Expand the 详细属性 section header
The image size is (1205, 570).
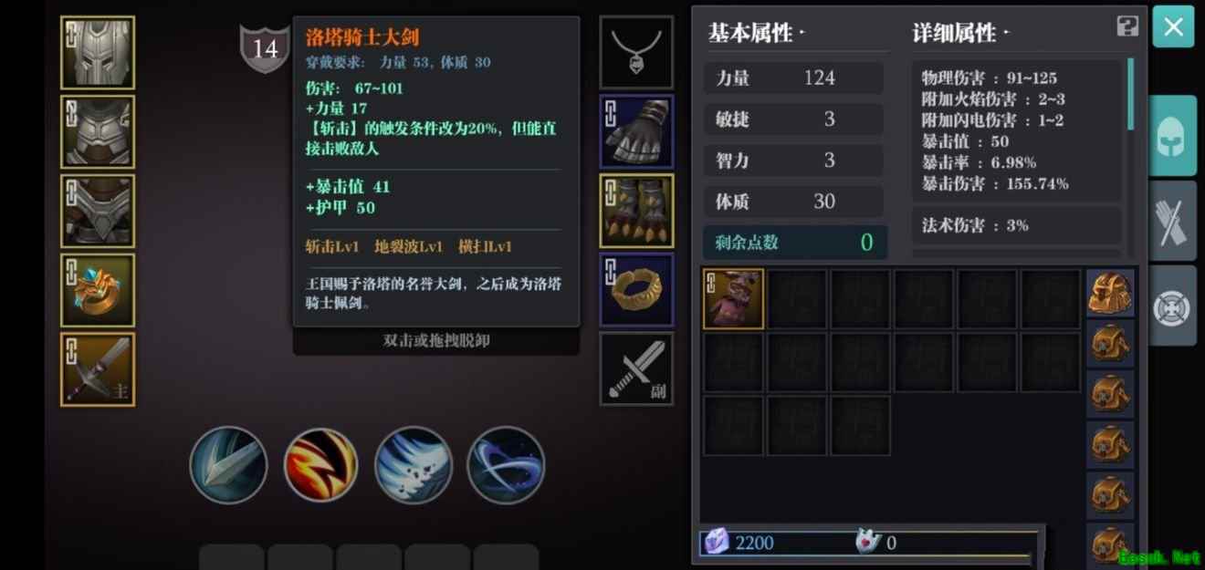click(x=961, y=34)
